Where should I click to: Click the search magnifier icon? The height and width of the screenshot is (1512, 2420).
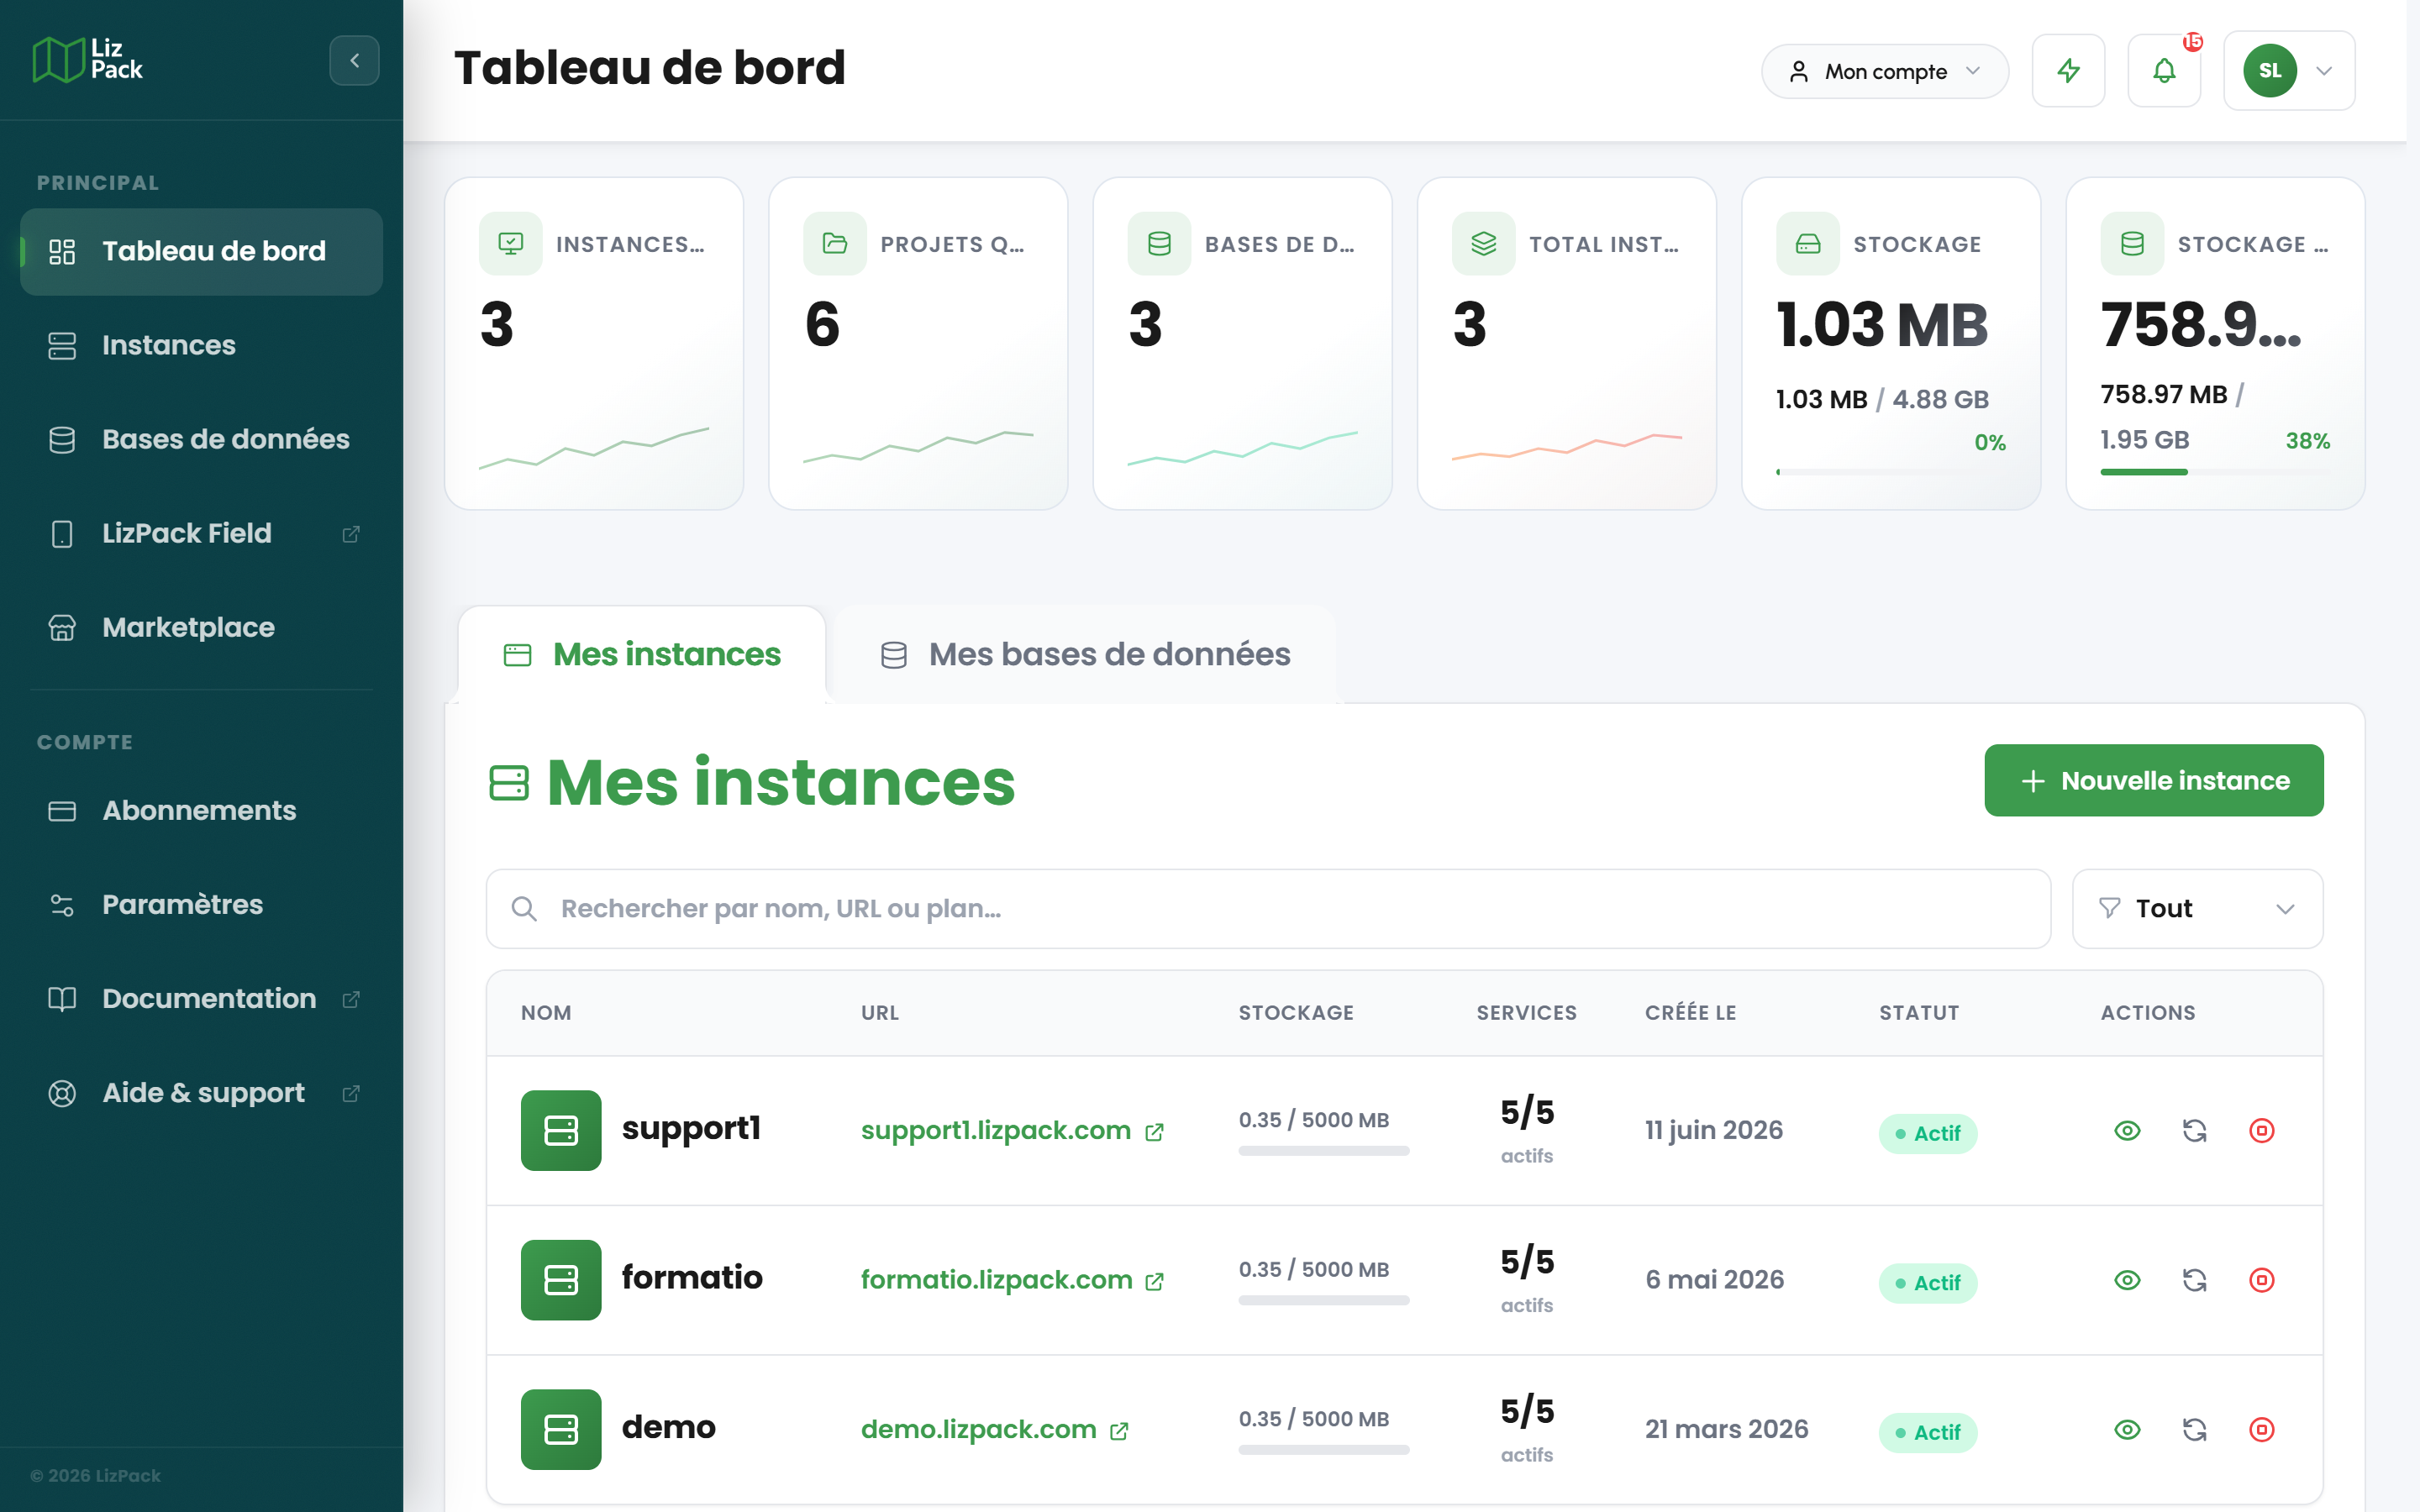[x=524, y=908]
